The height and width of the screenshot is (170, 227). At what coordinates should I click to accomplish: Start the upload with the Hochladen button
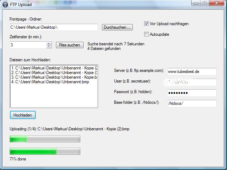click(23, 115)
